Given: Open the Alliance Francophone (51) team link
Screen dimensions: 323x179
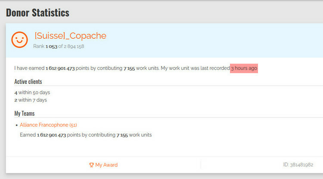Looking at the screenshot, I should 48,125.
